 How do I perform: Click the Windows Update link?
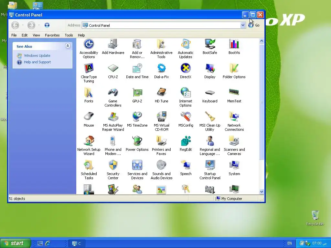pyautogui.click(x=37, y=56)
